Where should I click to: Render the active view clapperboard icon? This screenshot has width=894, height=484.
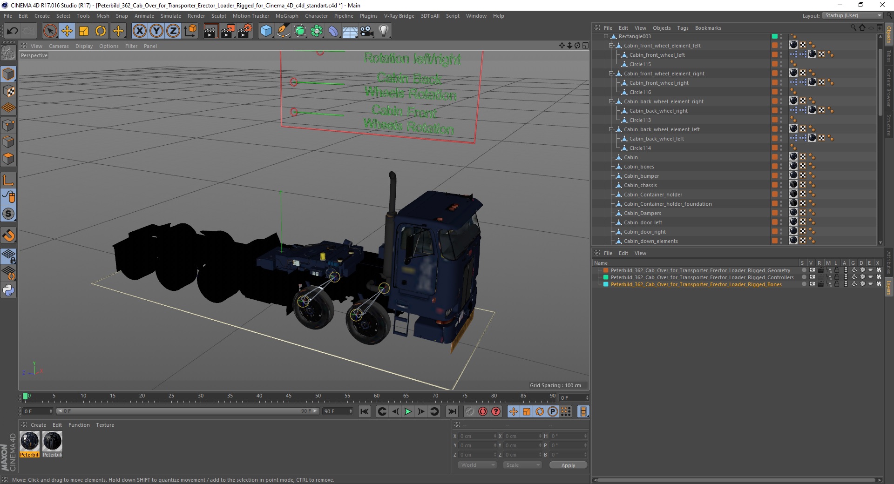[x=210, y=31]
